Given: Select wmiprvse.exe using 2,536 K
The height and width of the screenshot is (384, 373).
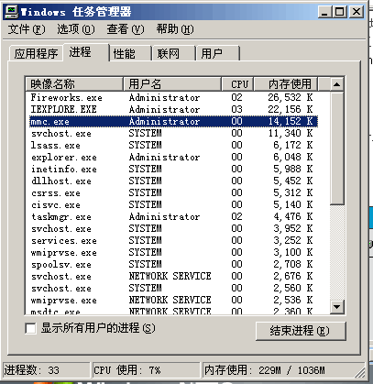Looking at the screenshot, I should tap(173, 300).
